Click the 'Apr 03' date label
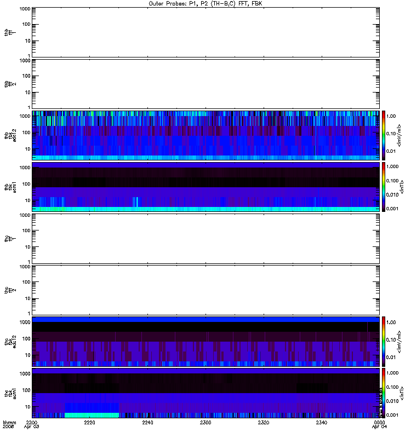This screenshot has width=411, height=438. [x=32, y=427]
